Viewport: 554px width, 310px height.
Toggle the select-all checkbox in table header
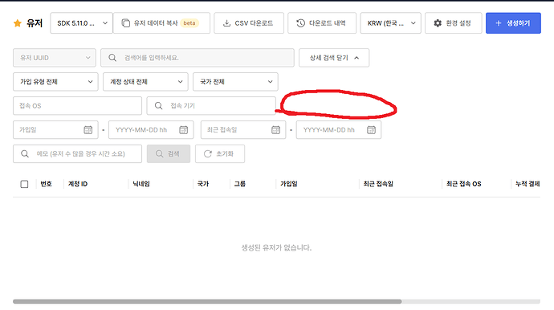pyautogui.click(x=24, y=184)
